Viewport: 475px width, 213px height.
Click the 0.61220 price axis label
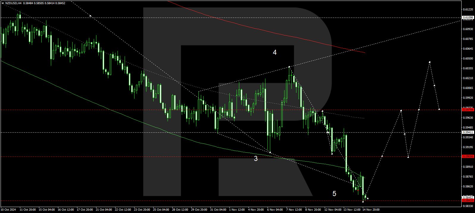click(x=468, y=10)
